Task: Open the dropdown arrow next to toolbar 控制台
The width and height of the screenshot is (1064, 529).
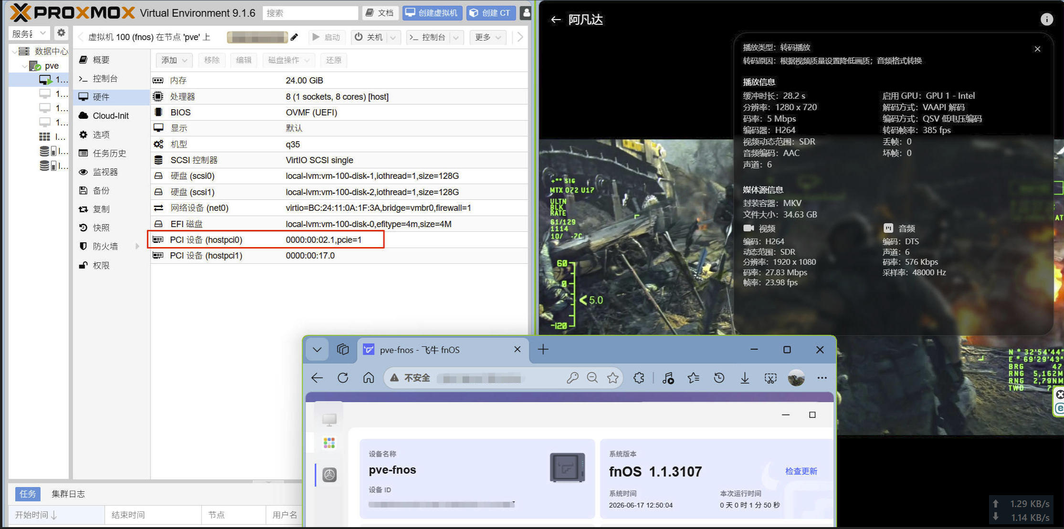Action: (456, 37)
